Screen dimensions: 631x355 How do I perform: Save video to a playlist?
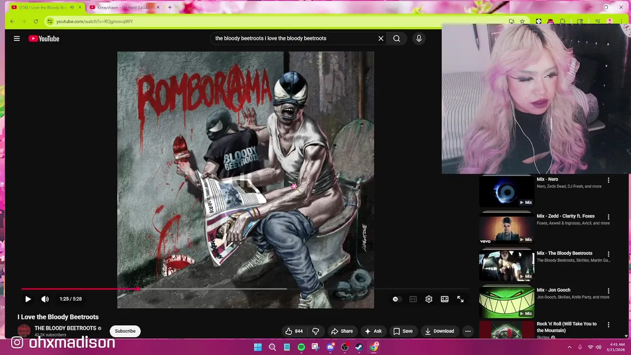point(403,331)
